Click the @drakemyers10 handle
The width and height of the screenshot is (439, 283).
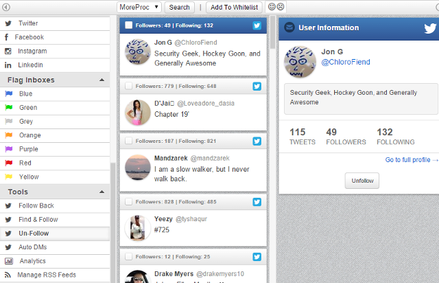tap(220, 274)
